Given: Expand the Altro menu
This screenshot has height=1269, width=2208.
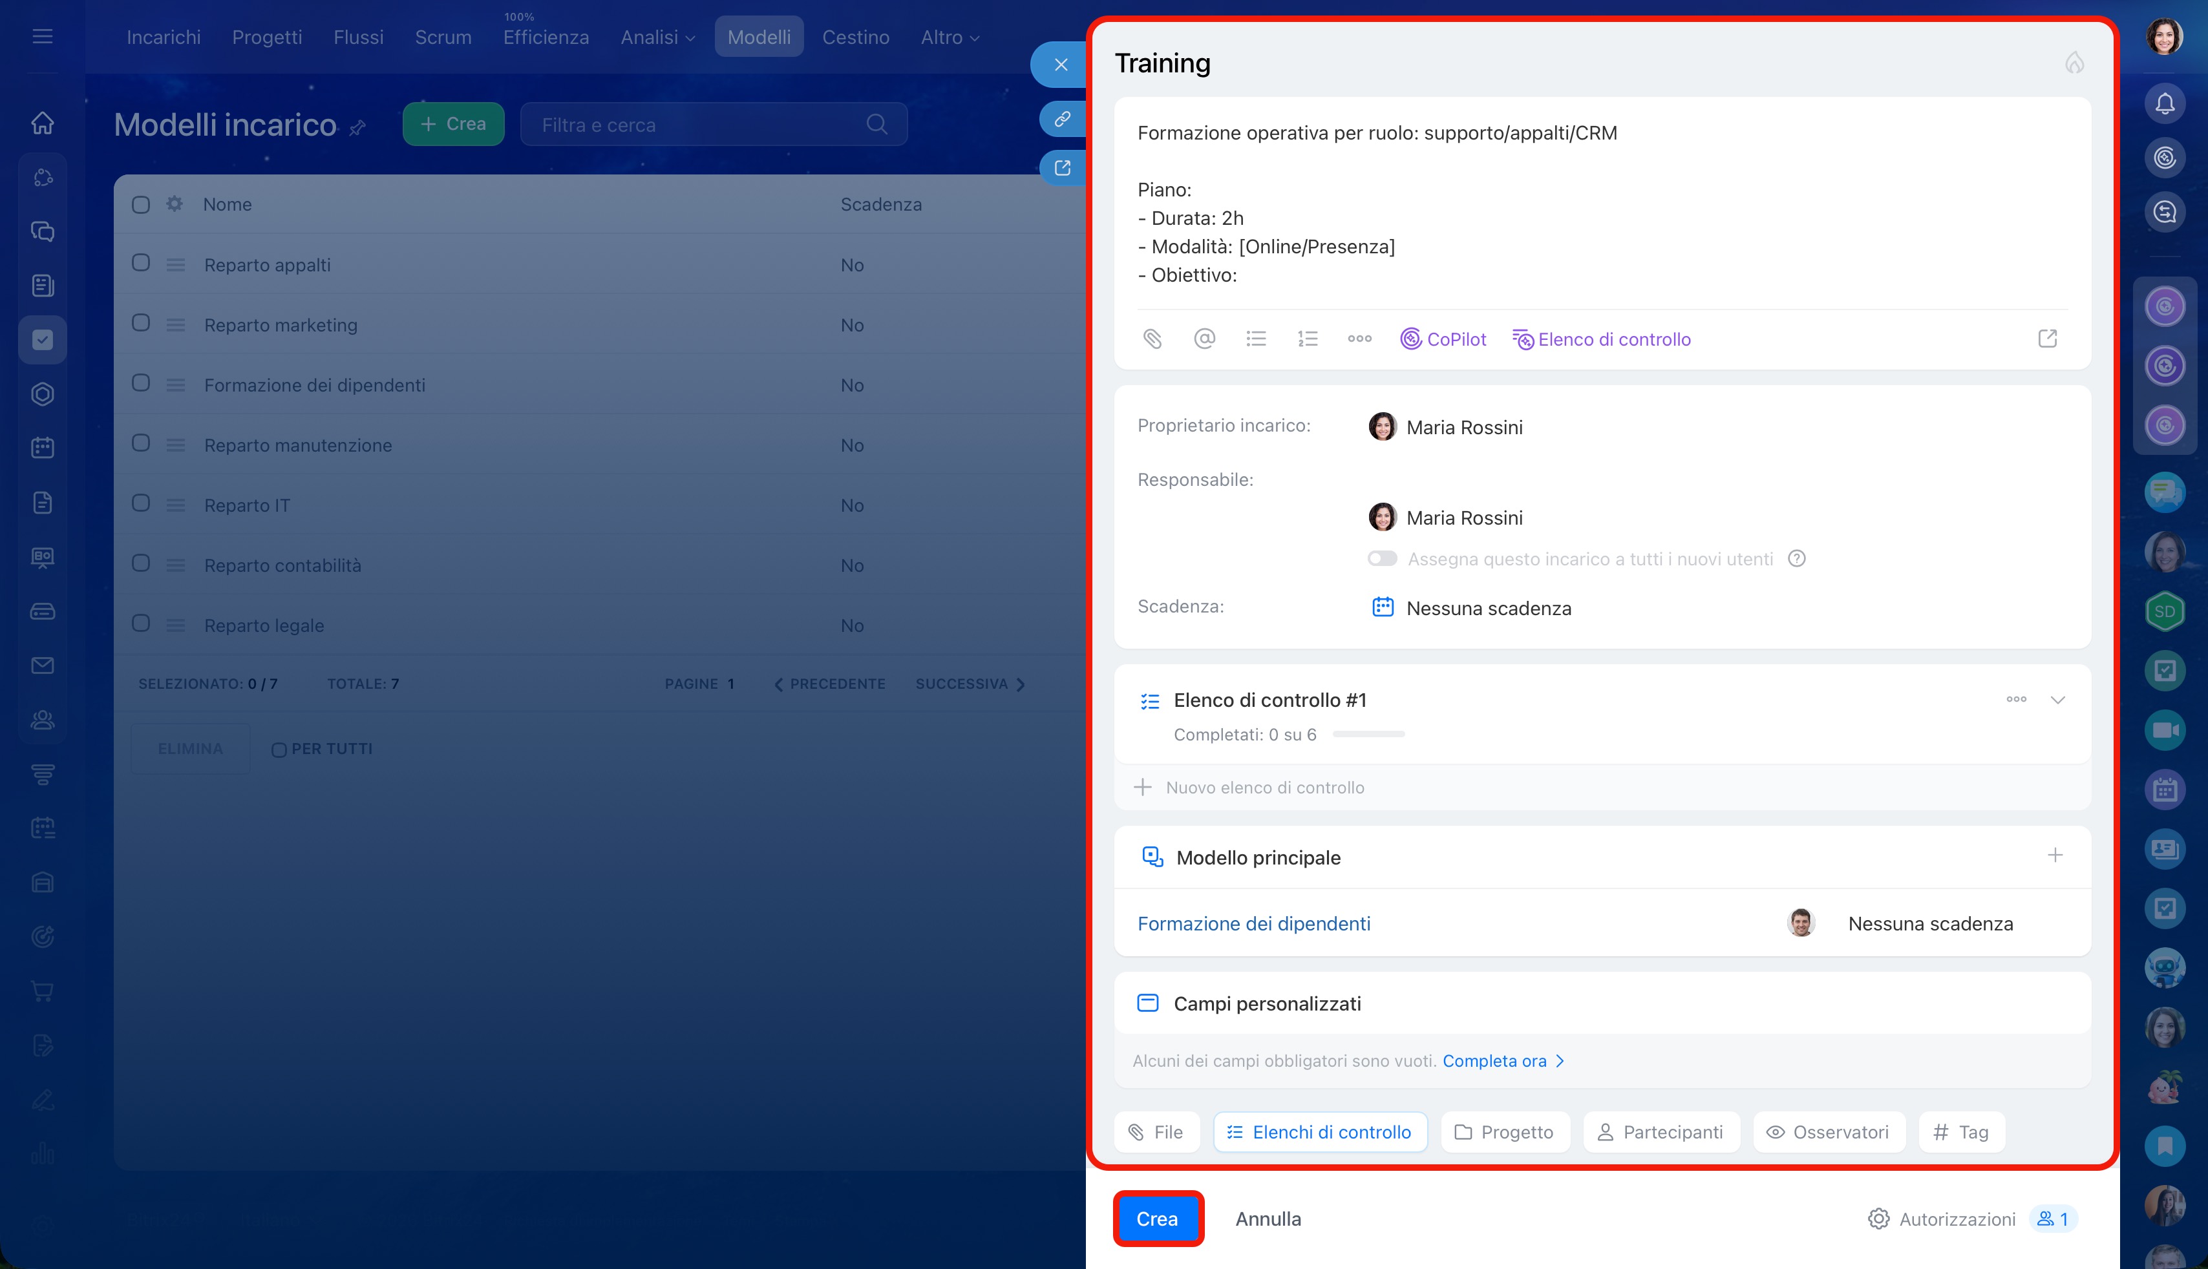Looking at the screenshot, I should click(950, 37).
